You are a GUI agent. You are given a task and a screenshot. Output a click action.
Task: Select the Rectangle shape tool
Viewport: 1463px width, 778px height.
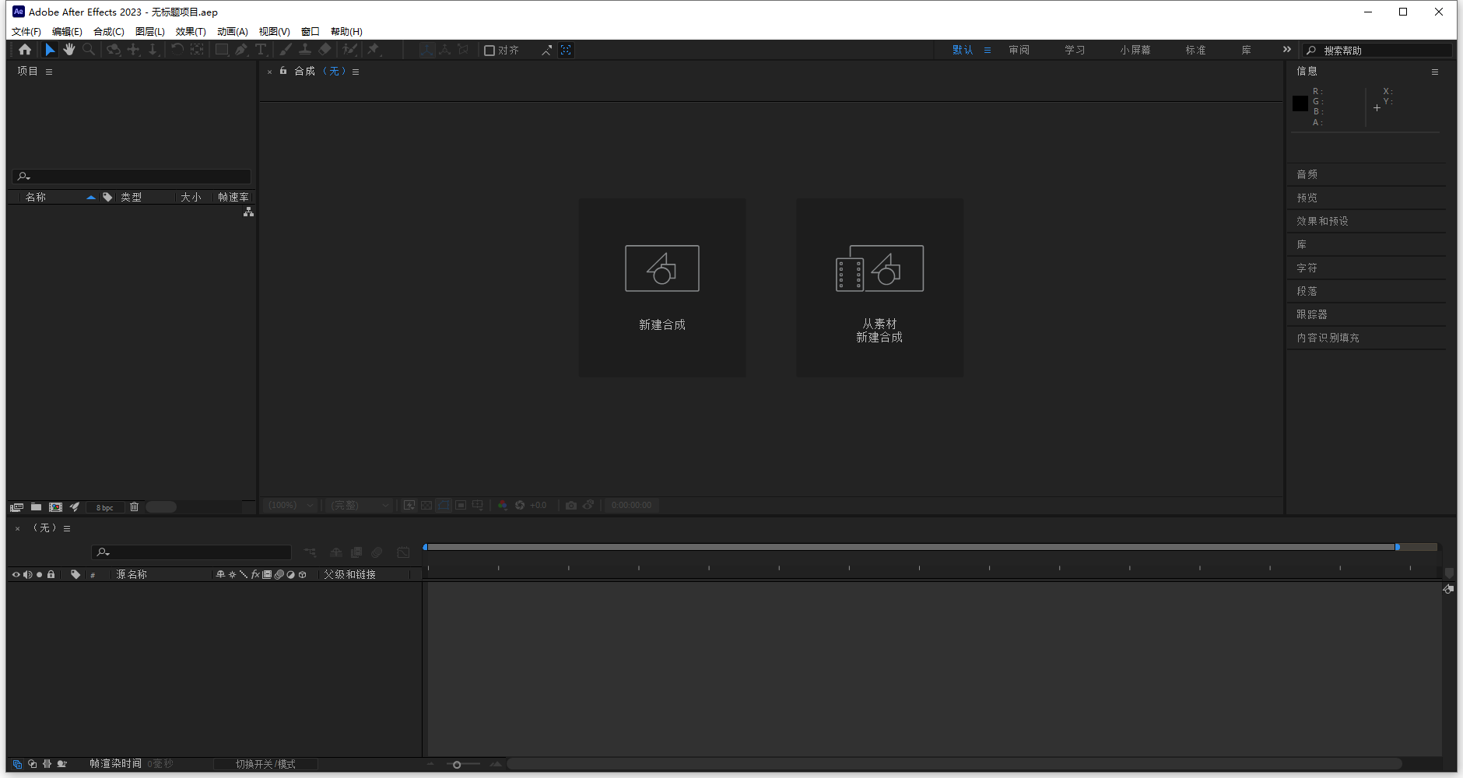222,50
